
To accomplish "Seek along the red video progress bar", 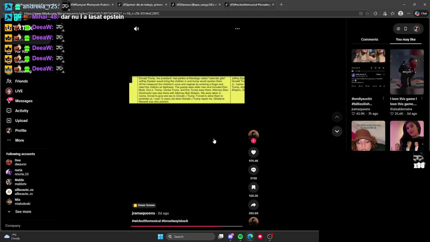I will [187, 226].
